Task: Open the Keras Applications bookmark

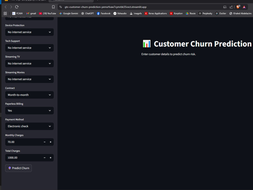Action: pos(156,13)
